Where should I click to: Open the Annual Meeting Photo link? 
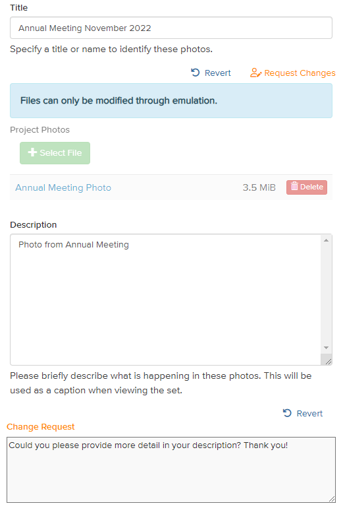(63, 187)
